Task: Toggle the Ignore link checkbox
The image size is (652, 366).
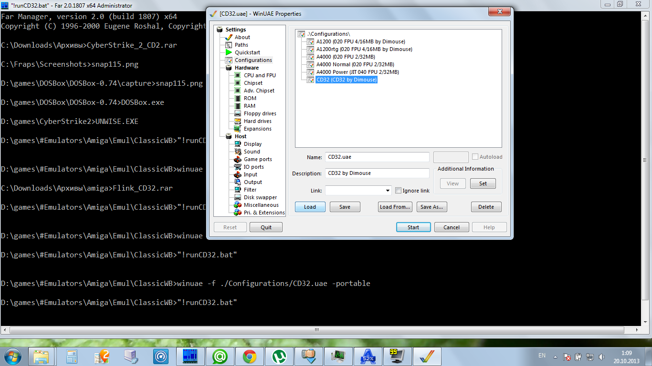Action: click(399, 191)
